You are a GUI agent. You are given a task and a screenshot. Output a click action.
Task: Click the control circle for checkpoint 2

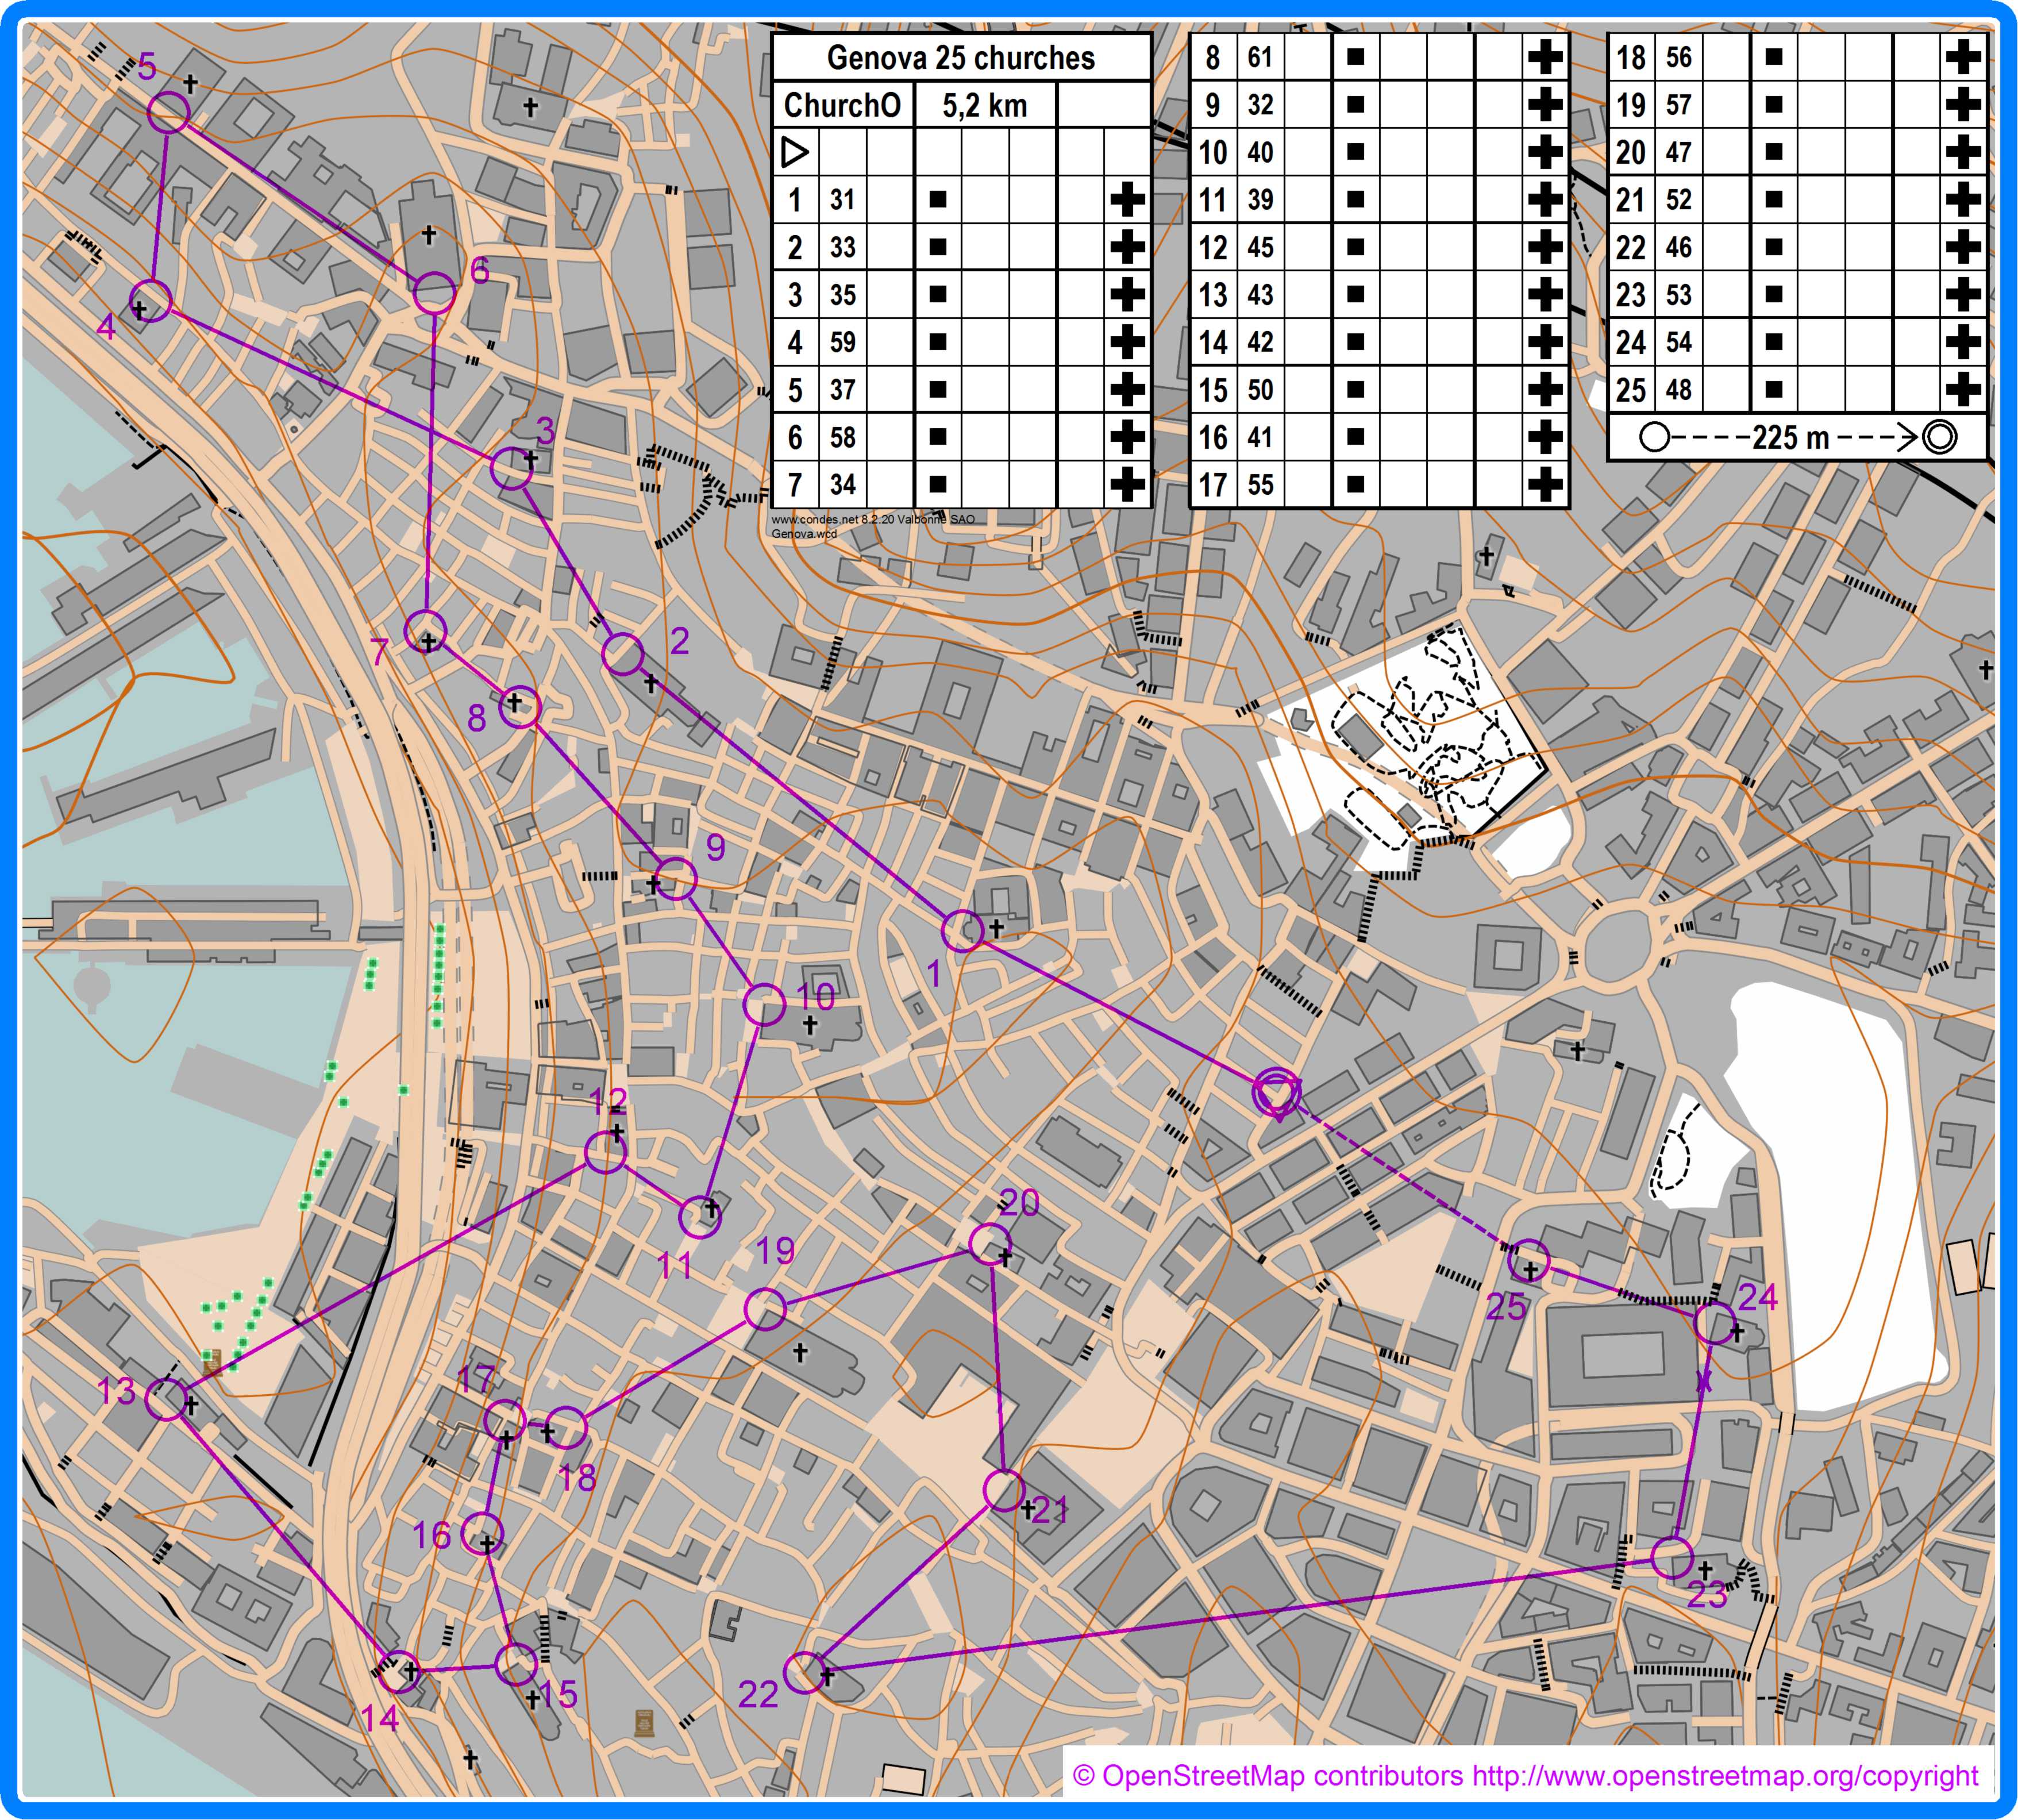click(x=623, y=654)
